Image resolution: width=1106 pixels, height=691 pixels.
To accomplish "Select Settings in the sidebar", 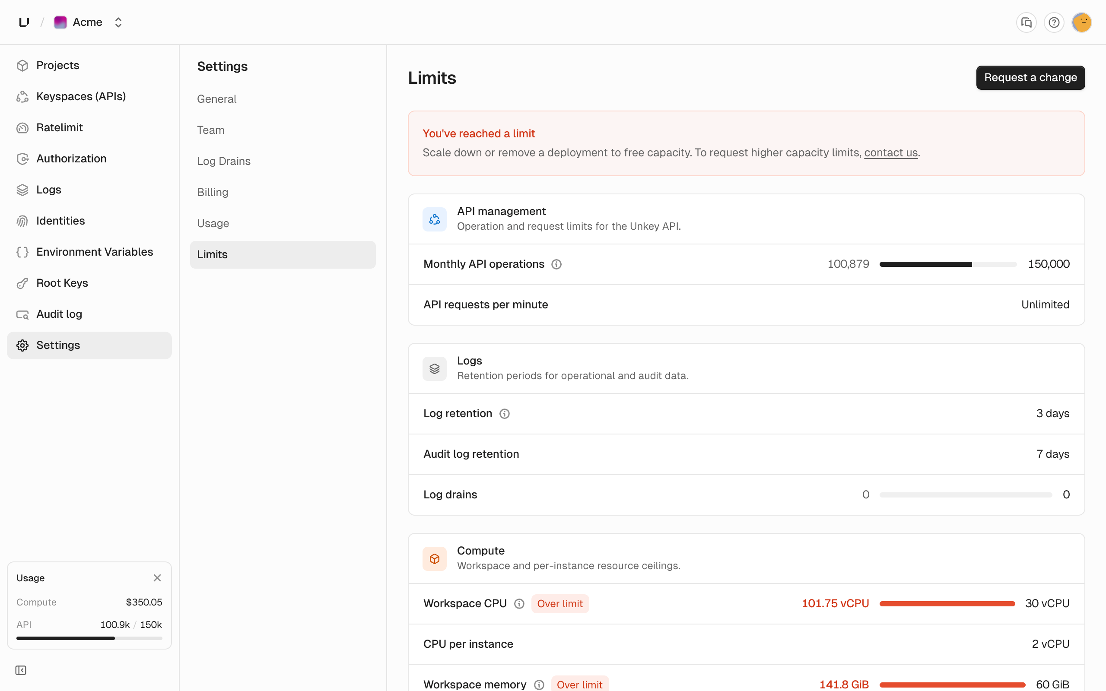I will 89,345.
